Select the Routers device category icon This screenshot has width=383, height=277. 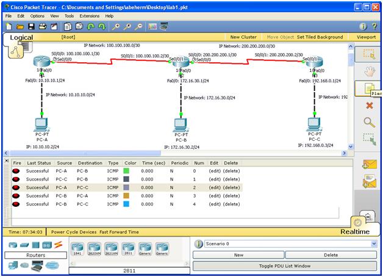pos(13,245)
